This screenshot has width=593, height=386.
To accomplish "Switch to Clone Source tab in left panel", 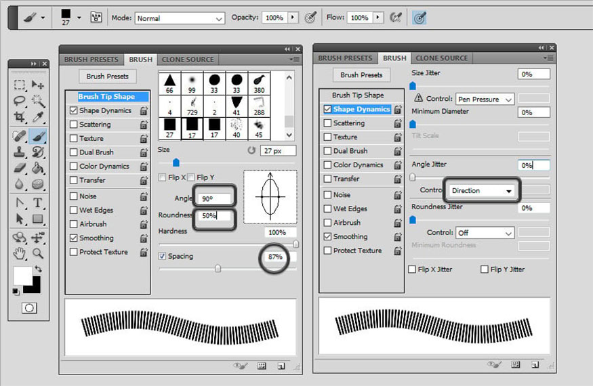I will [186, 60].
